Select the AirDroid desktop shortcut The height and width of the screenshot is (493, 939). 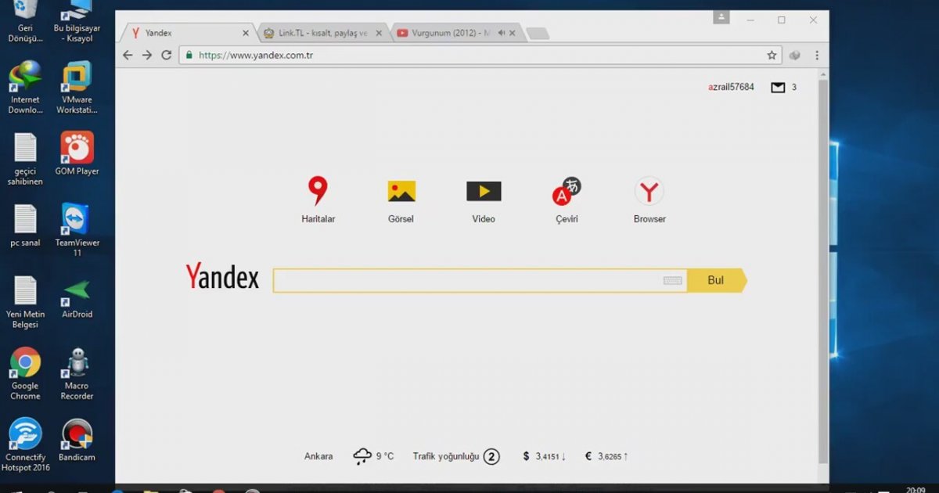click(x=77, y=298)
